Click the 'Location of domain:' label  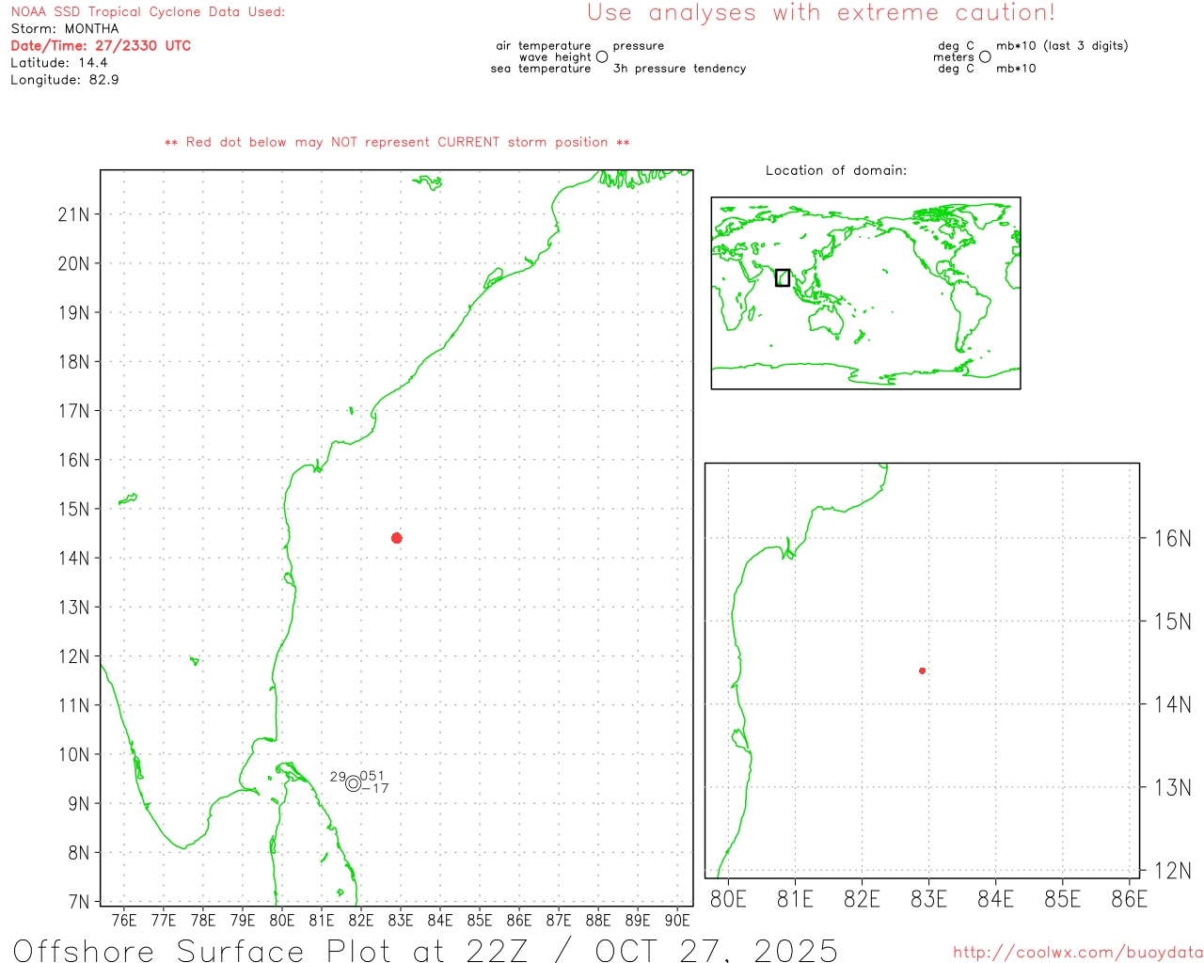[x=836, y=171]
